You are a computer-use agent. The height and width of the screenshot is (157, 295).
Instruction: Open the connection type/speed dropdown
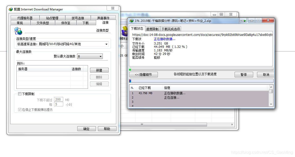tap(106, 44)
